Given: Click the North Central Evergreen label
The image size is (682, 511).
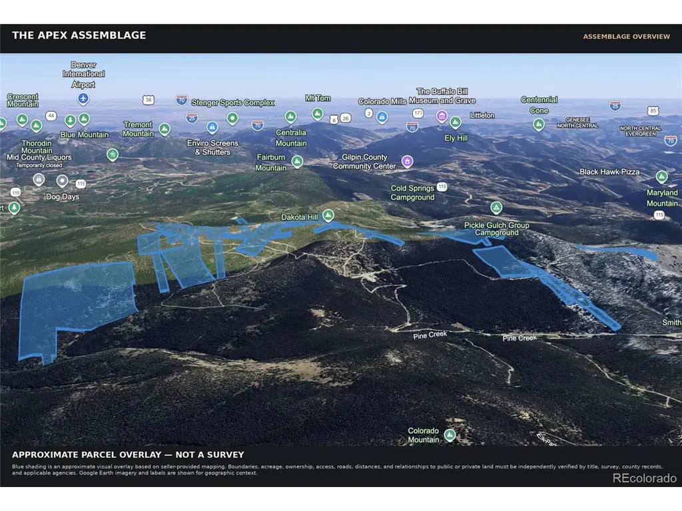Looking at the screenshot, I should (x=640, y=131).
